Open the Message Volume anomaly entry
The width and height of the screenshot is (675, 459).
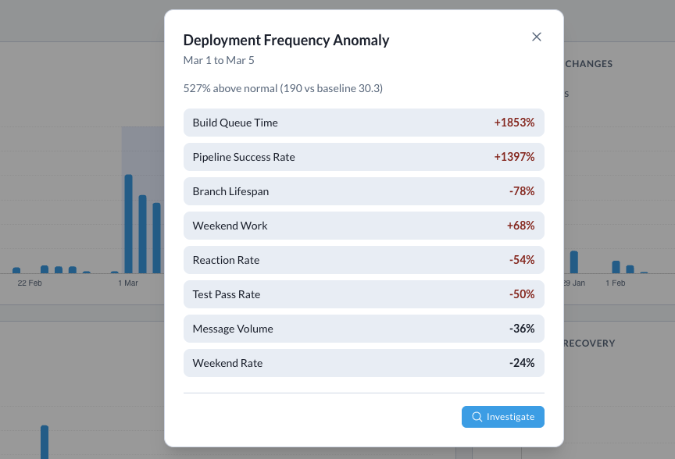click(363, 329)
